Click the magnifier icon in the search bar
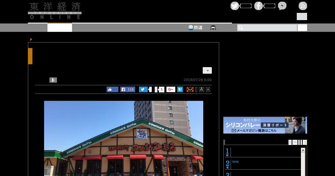The height and width of the screenshot is (176, 335). pyautogui.click(x=241, y=28)
